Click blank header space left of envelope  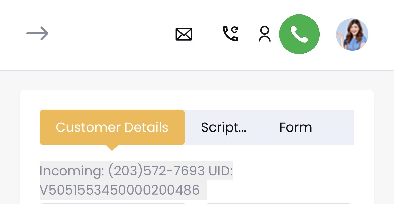coord(111,34)
